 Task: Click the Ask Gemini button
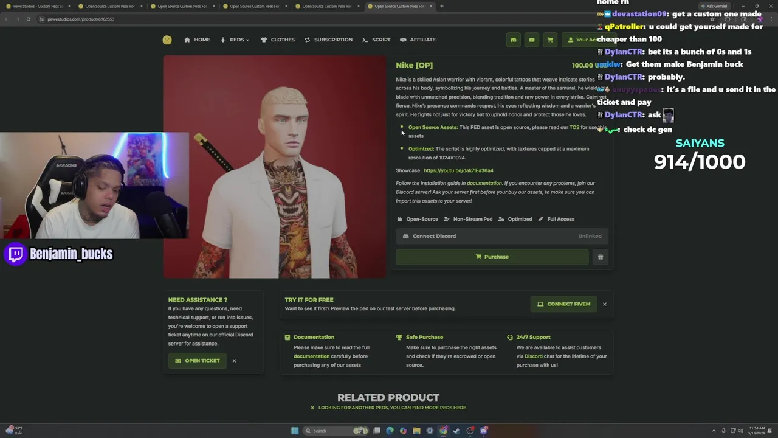(714, 6)
